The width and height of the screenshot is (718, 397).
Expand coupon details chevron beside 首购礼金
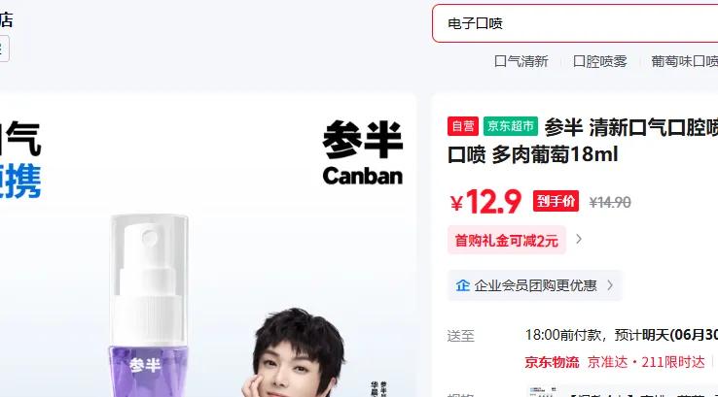tap(579, 239)
